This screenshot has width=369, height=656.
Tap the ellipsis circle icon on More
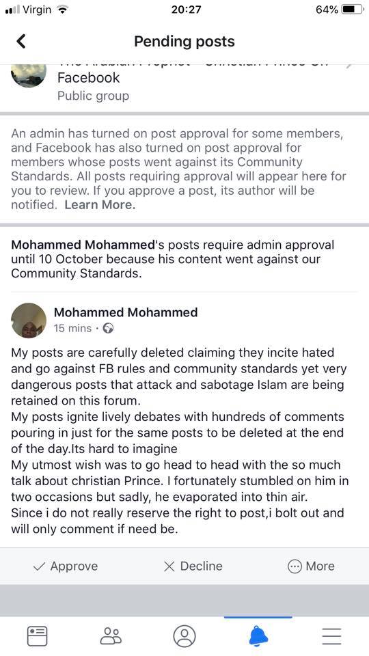295,566
